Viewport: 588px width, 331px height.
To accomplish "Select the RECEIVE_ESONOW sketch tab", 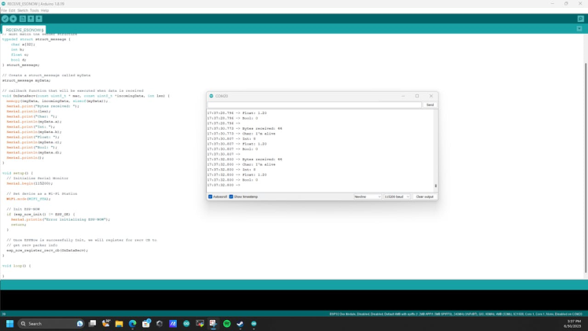I will click(x=24, y=30).
